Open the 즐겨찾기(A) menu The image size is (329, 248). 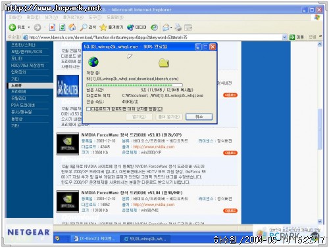tap(73, 17)
